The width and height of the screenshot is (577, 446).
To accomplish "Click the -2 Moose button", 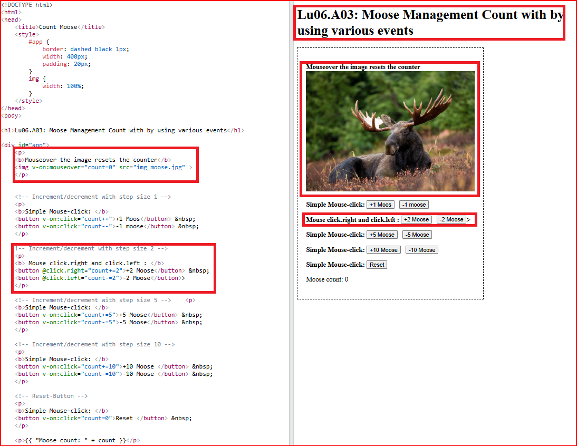I will [451, 219].
